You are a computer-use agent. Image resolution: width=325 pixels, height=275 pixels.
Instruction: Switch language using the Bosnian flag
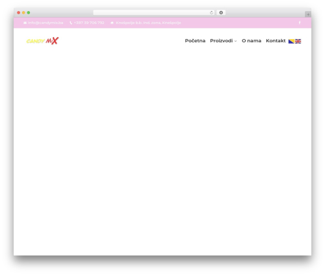point(291,41)
